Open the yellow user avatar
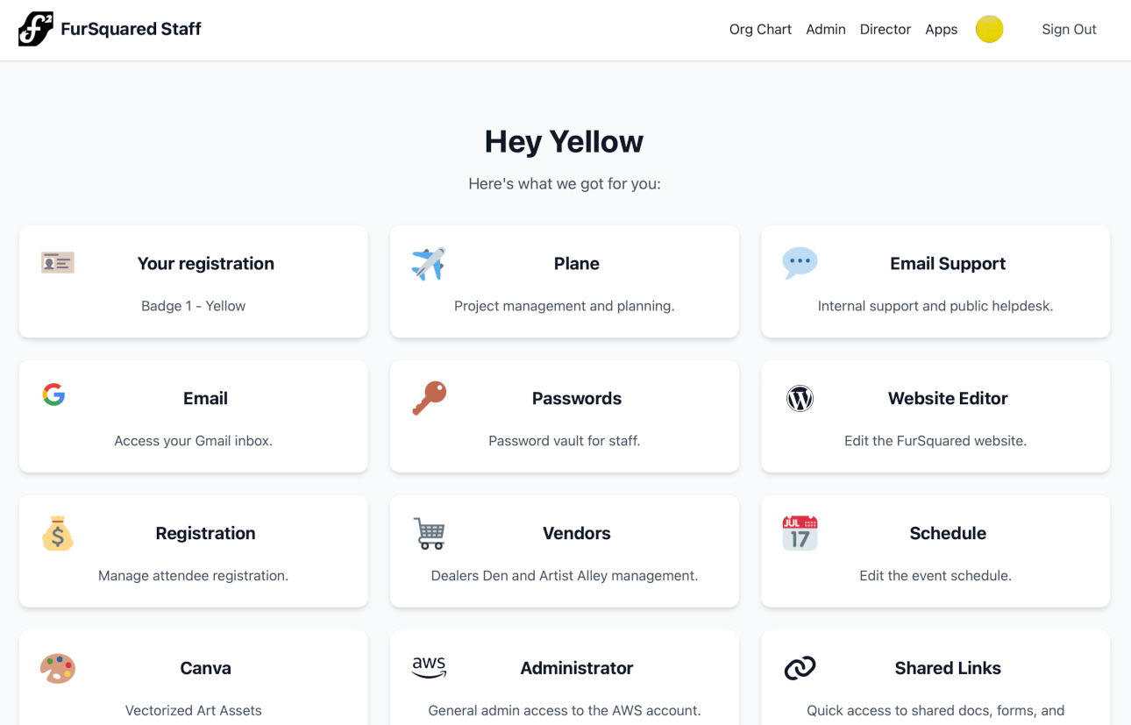 tap(989, 29)
